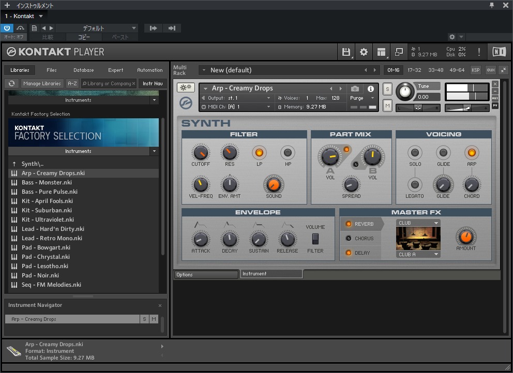Switch to the Database tab
The width and height of the screenshot is (513, 373).
click(83, 70)
